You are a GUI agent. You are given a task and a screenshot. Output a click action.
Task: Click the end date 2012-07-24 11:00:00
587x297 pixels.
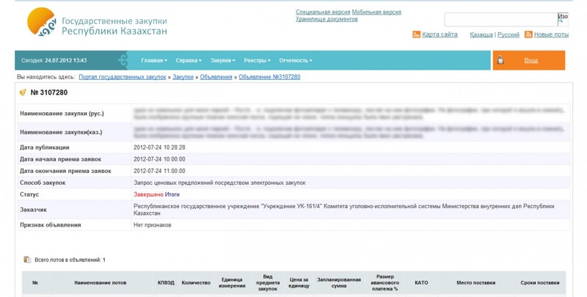pos(159,171)
